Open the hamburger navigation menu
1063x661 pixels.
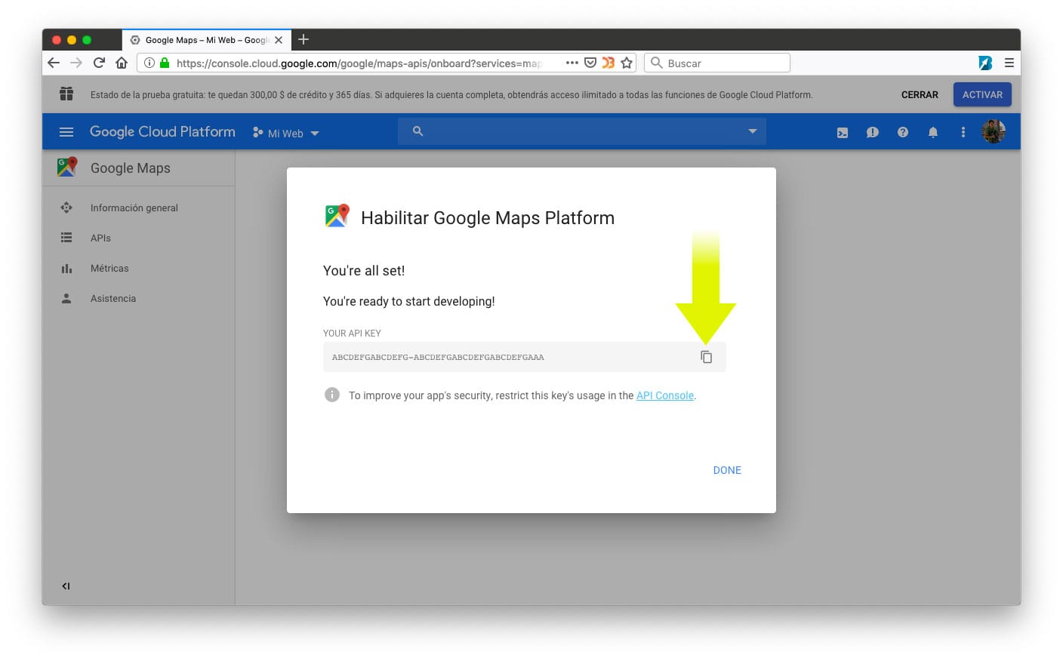66,132
